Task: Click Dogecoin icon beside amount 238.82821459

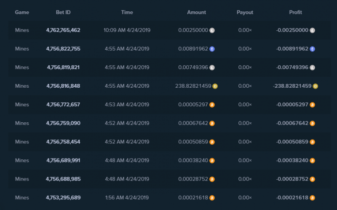Action: pos(215,86)
